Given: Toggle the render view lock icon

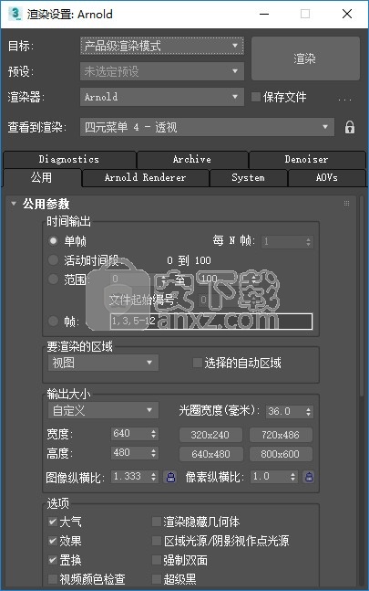Looking at the screenshot, I should [x=350, y=127].
